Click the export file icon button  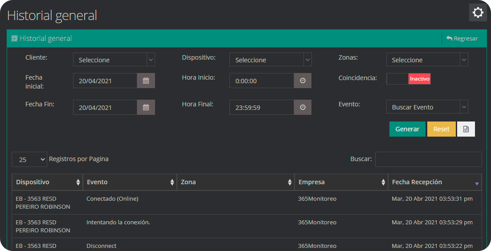tap(466, 129)
